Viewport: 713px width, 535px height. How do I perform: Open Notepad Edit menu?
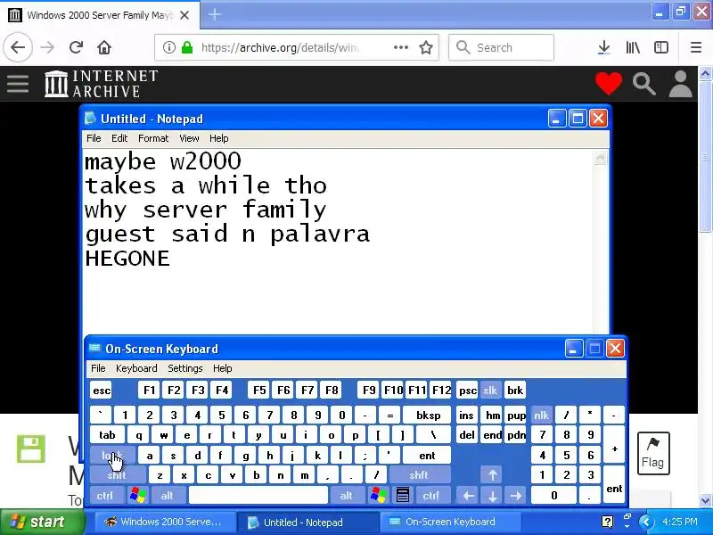119,138
